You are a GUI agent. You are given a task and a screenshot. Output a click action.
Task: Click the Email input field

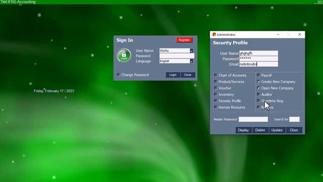click(x=258, y=64)
